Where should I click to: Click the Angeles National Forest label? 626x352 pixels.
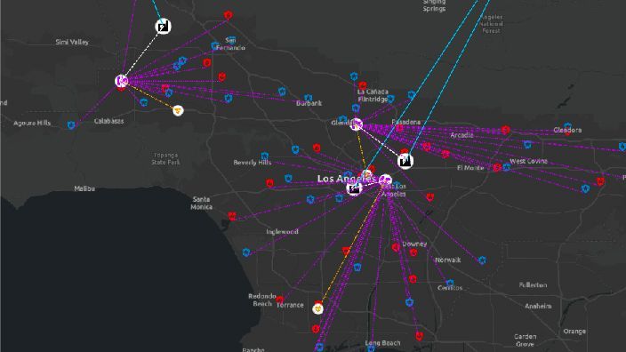click(491, 24)
